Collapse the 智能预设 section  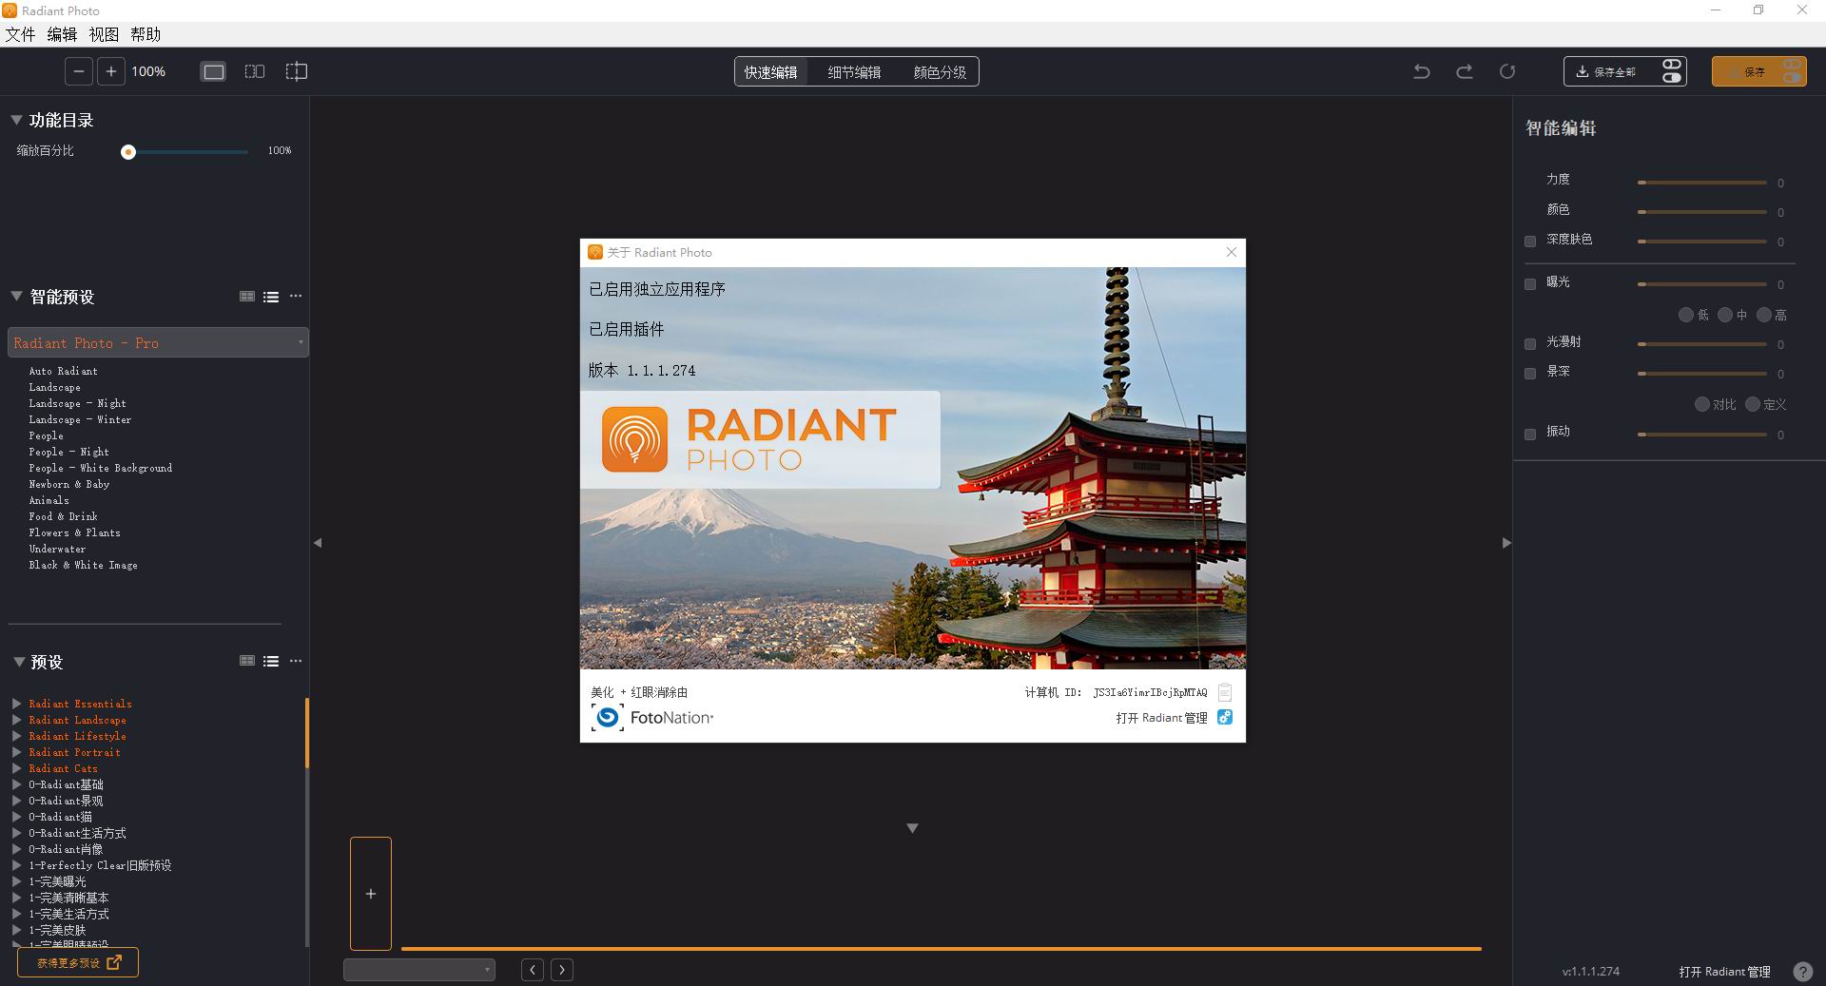click(x=16, y=296)
